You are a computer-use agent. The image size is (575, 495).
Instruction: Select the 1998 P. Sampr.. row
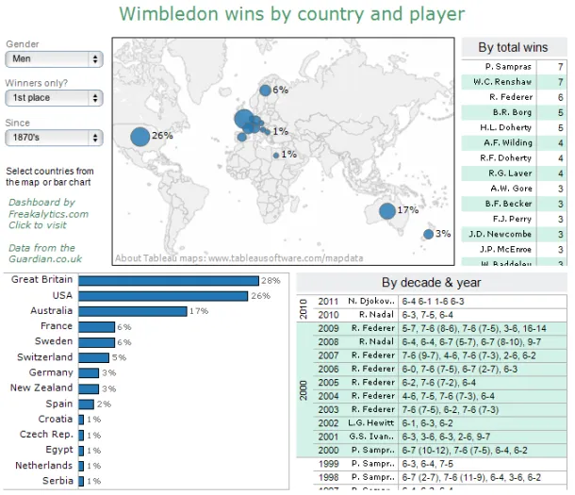(x=440, y=478)
